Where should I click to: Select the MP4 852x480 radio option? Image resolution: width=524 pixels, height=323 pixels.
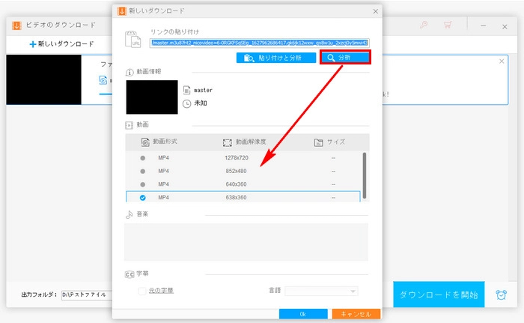(142, 171)
